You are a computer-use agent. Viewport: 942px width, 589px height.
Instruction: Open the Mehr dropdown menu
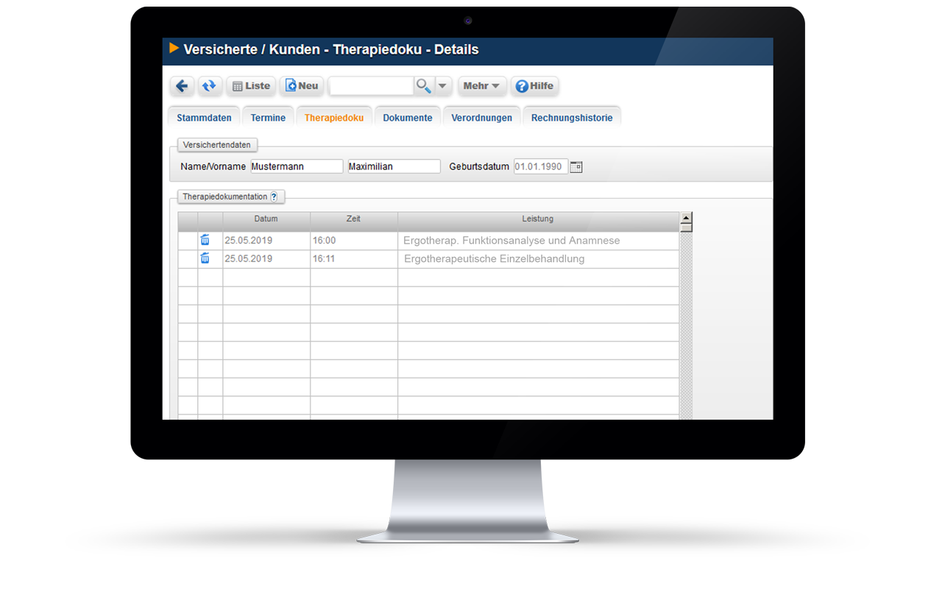point(481,86)
